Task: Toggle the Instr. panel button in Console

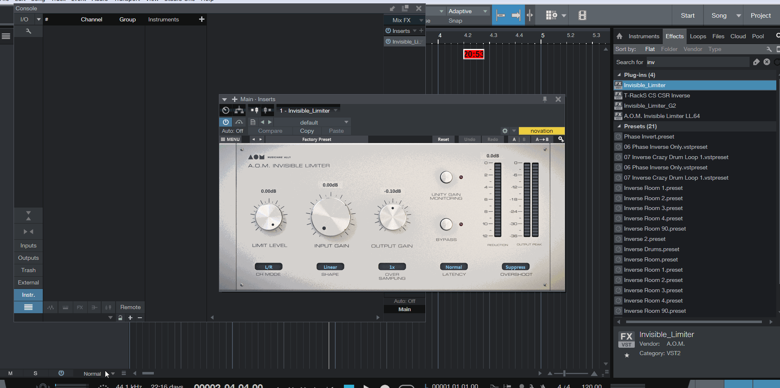Action: tap(28, 295)
